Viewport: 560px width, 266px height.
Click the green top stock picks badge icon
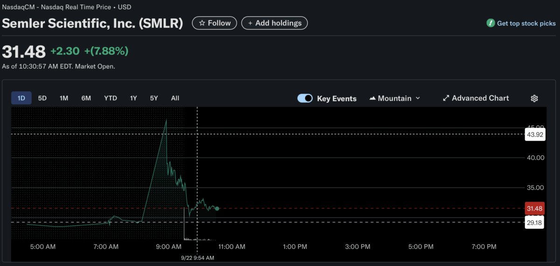(490, 23)
